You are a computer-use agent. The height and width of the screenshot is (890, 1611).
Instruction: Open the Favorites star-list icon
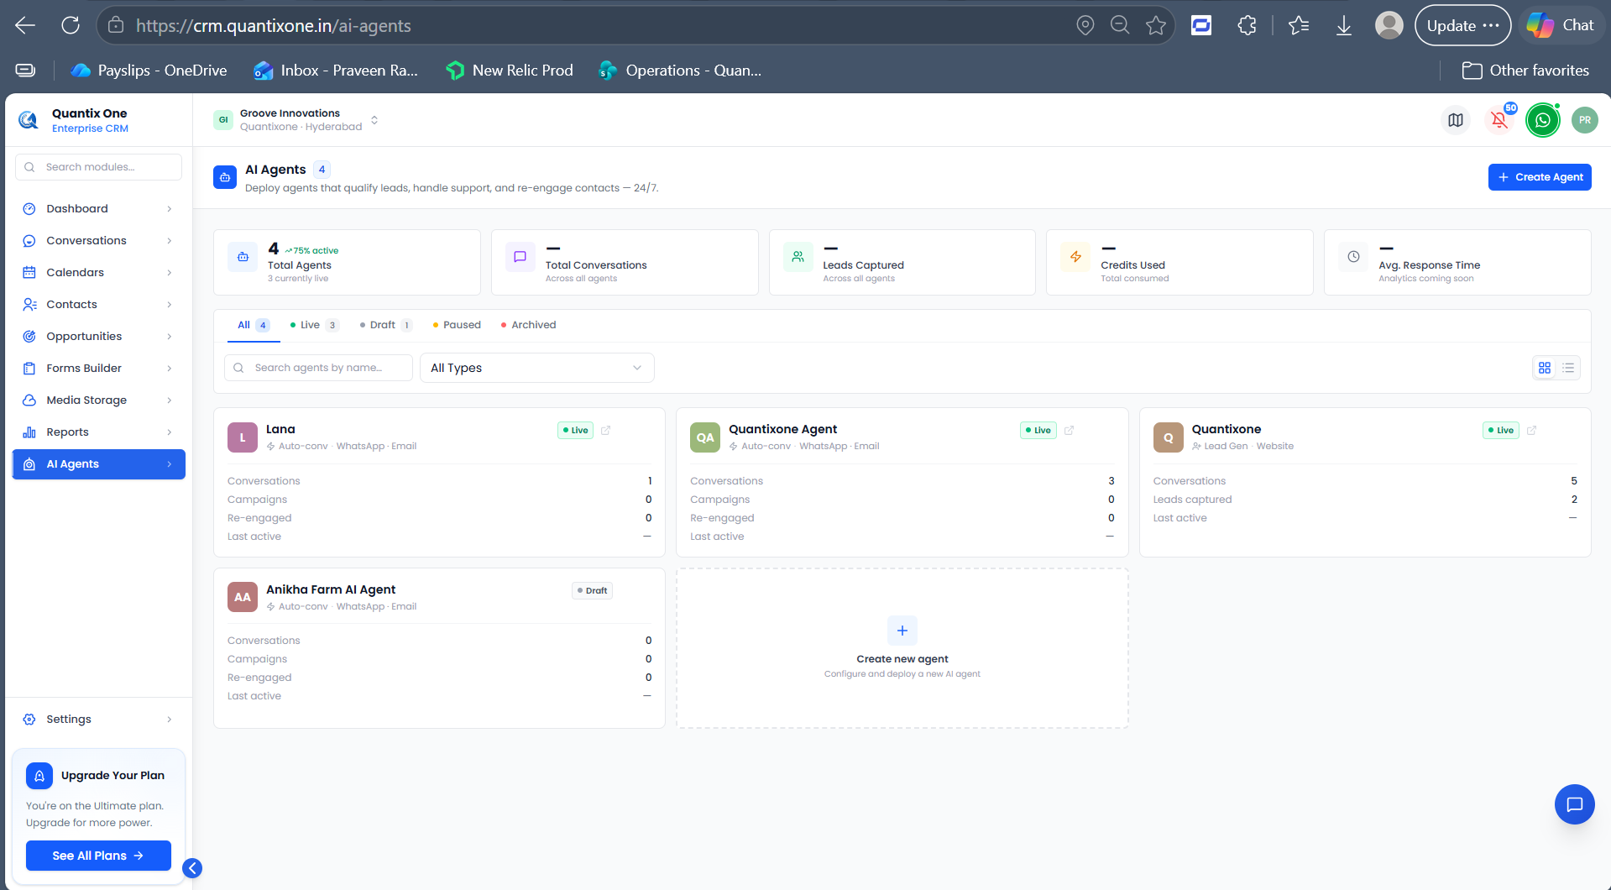[1299, 25]
